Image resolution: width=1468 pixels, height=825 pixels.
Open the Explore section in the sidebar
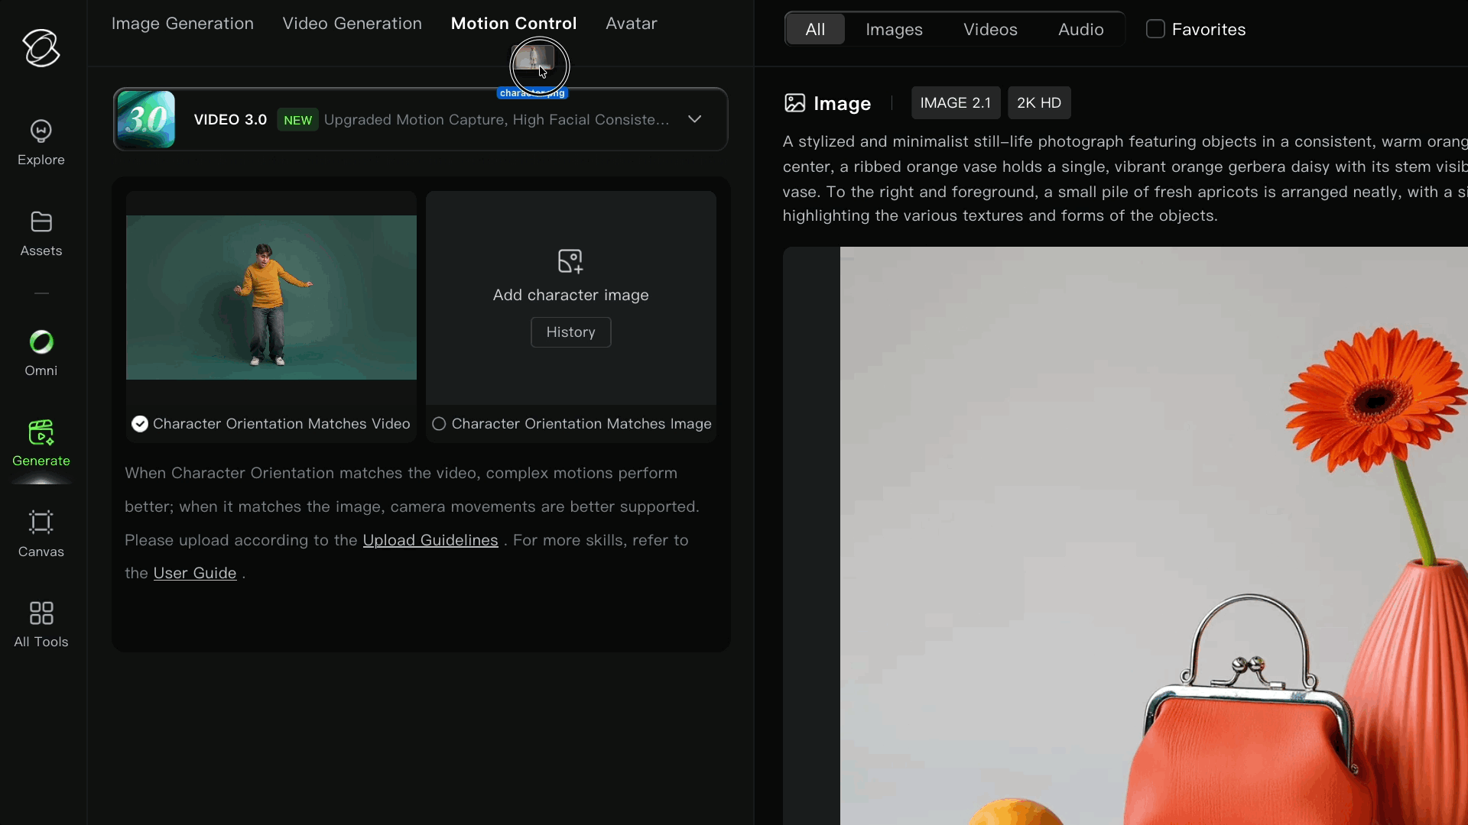pyautogui.click(x=41, y=142)
